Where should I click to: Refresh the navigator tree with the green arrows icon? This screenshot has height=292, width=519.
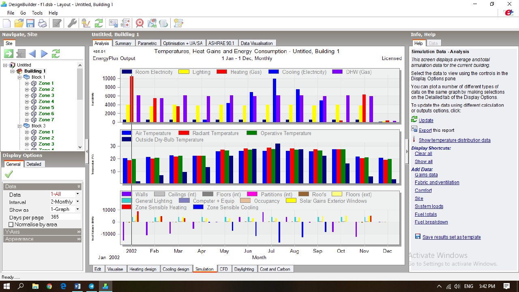pos(56,54)
